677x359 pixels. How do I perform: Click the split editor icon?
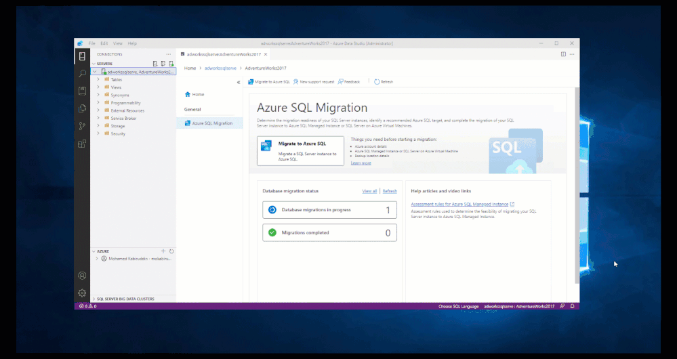click(563, 54)
